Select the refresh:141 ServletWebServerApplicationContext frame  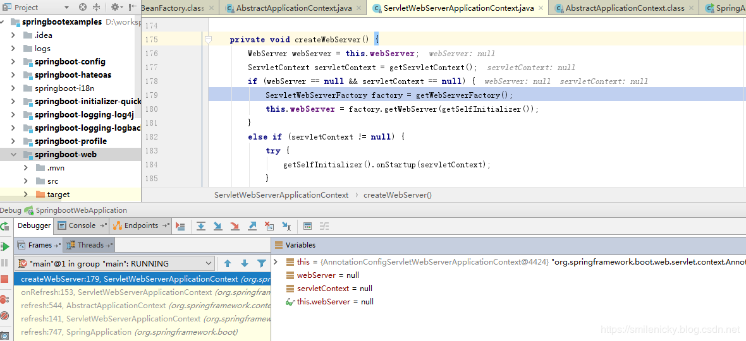coord(142,319)
